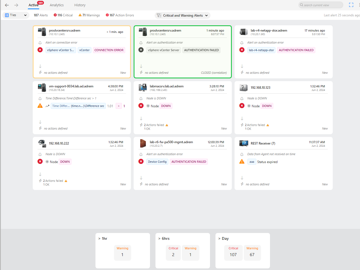Click critical error icon on connection error tile
The height and width of the screenshot is (270, 360).
coord(40,50)
